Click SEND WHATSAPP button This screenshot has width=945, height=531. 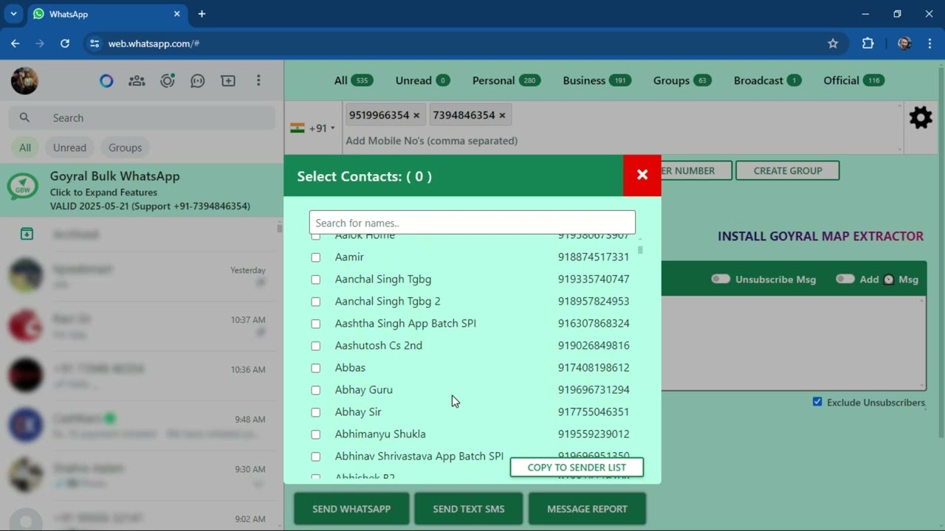point(351,509)
